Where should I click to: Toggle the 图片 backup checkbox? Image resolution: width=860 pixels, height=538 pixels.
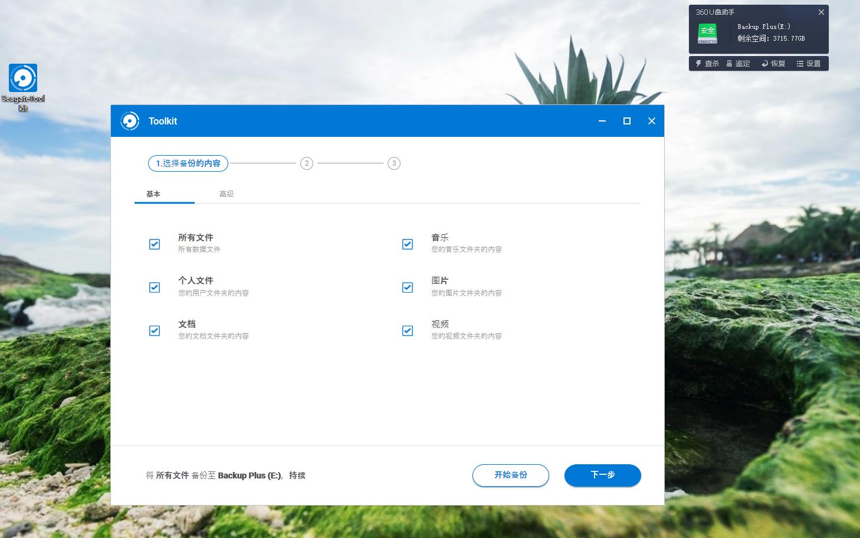[x=407, y=287]
